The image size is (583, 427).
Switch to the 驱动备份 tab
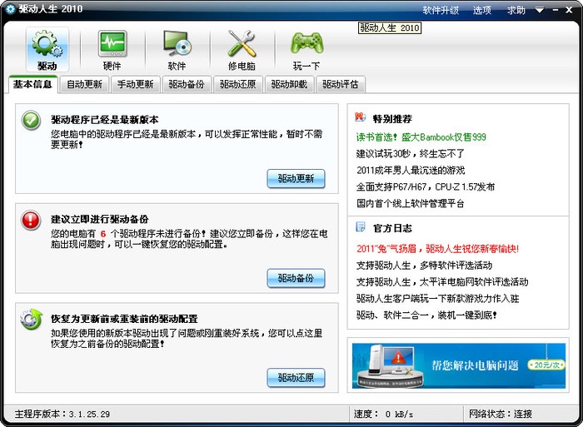point(187,84)
